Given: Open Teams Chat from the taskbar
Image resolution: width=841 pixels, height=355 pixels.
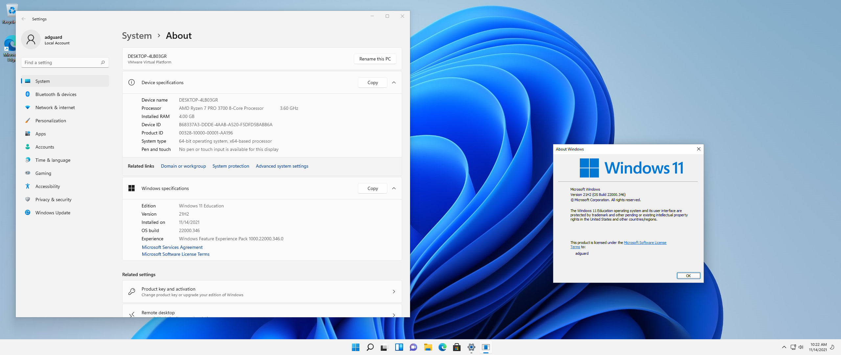Looking at the screenshot, I should [413, 347].
